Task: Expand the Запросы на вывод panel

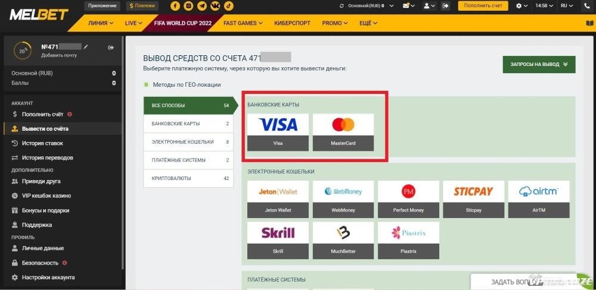Action: pyautogui.click(x=539, y=64)
